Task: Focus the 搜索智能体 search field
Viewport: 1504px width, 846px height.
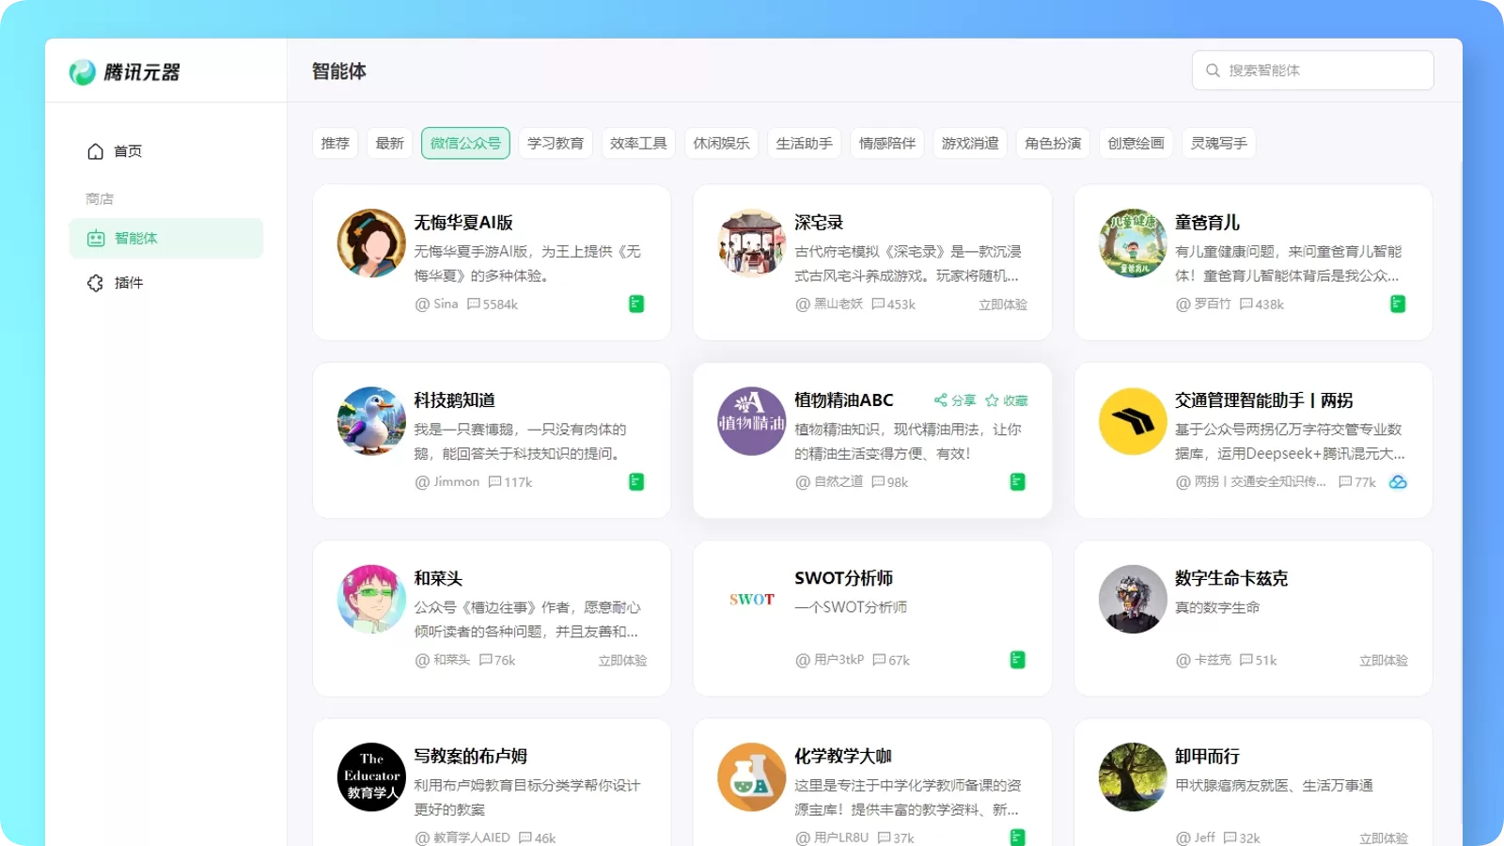Action: pos(1312,70)
